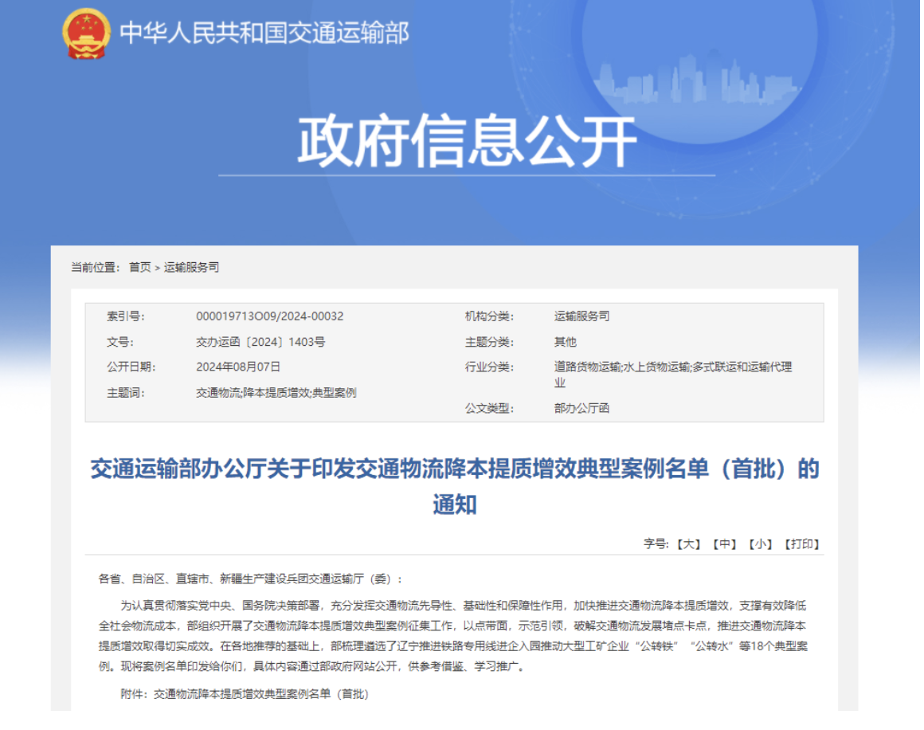Select the publish date 2024年08月07日
Image resolution: width=924 pixels, height=730 pixels.
pos(238,367)
